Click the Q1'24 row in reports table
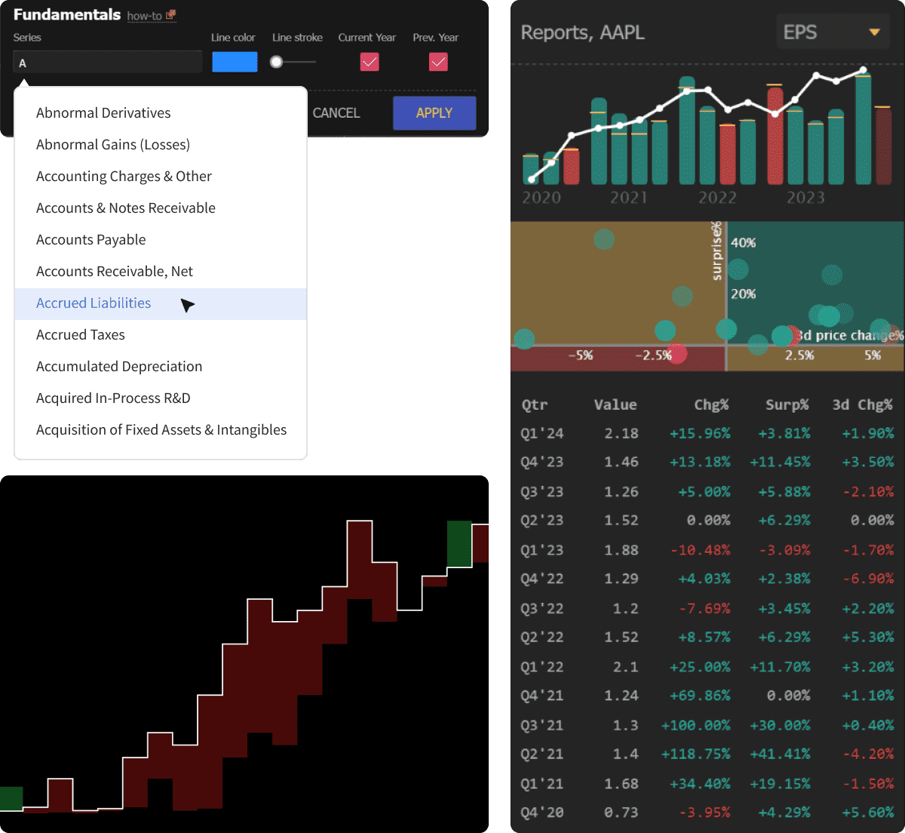 pos(707,434)
